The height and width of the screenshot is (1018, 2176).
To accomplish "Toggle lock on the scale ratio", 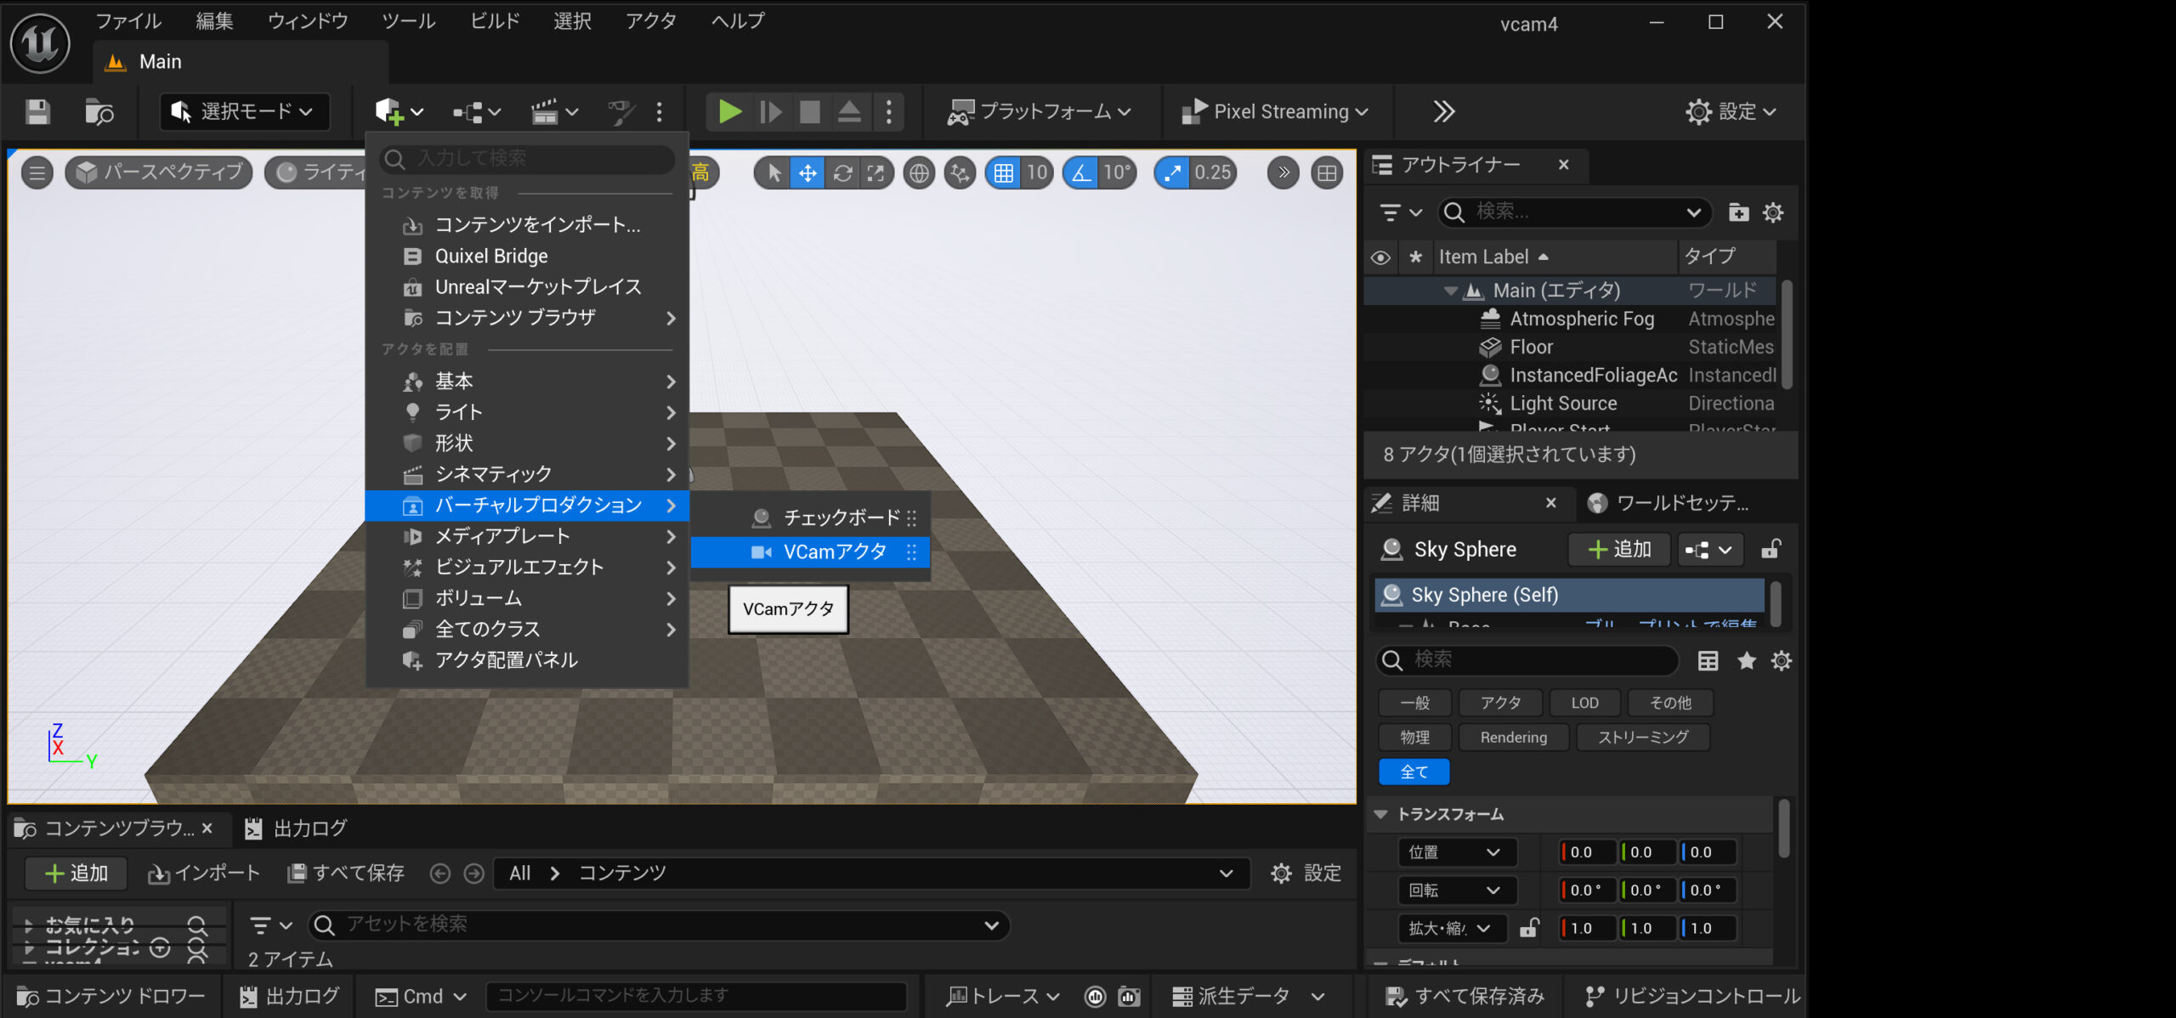I will (x=1529, y=928).
